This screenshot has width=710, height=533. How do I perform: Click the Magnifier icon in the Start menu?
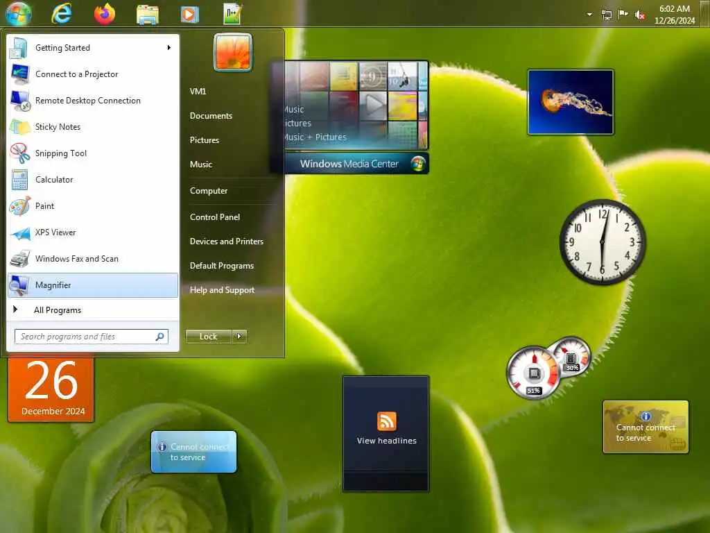[19, 285]
